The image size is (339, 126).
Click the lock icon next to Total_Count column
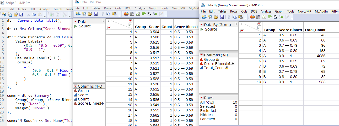(227, 68)
